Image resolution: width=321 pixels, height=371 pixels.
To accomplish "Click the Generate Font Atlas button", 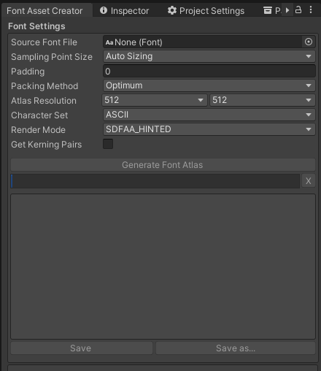I will pyautogui.click(x=163, y=165).
